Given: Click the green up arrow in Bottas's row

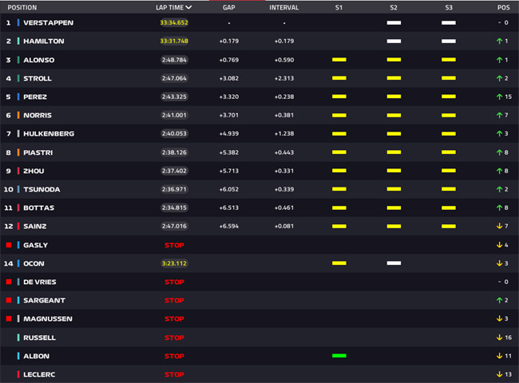Looking at the screenshot, I should 500,207.
